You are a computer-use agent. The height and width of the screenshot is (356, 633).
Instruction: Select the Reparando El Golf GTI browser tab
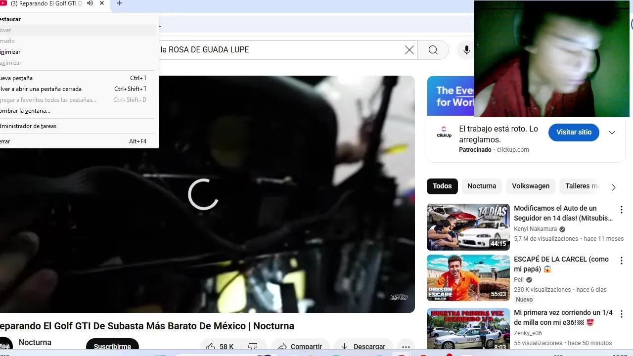click(47, 3)
